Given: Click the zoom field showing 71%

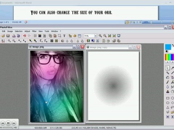Looking at the screenshot, I should tap(89, 36).
